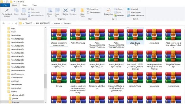Select jannah folder in navigation tree
This screenshot has width=185, height=104.
[15, 99]
